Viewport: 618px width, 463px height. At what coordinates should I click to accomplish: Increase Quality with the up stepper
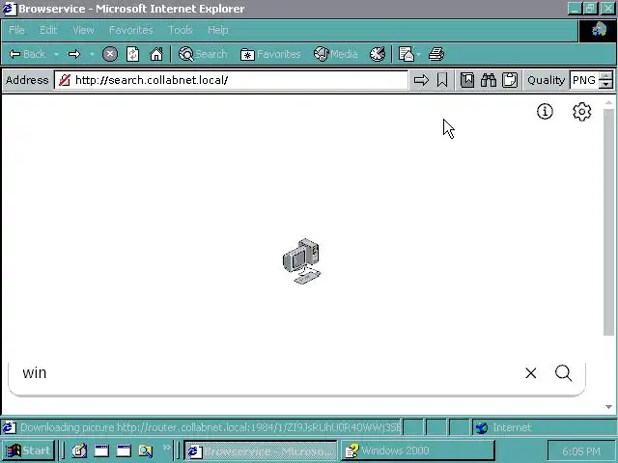(x=605, y=75)
